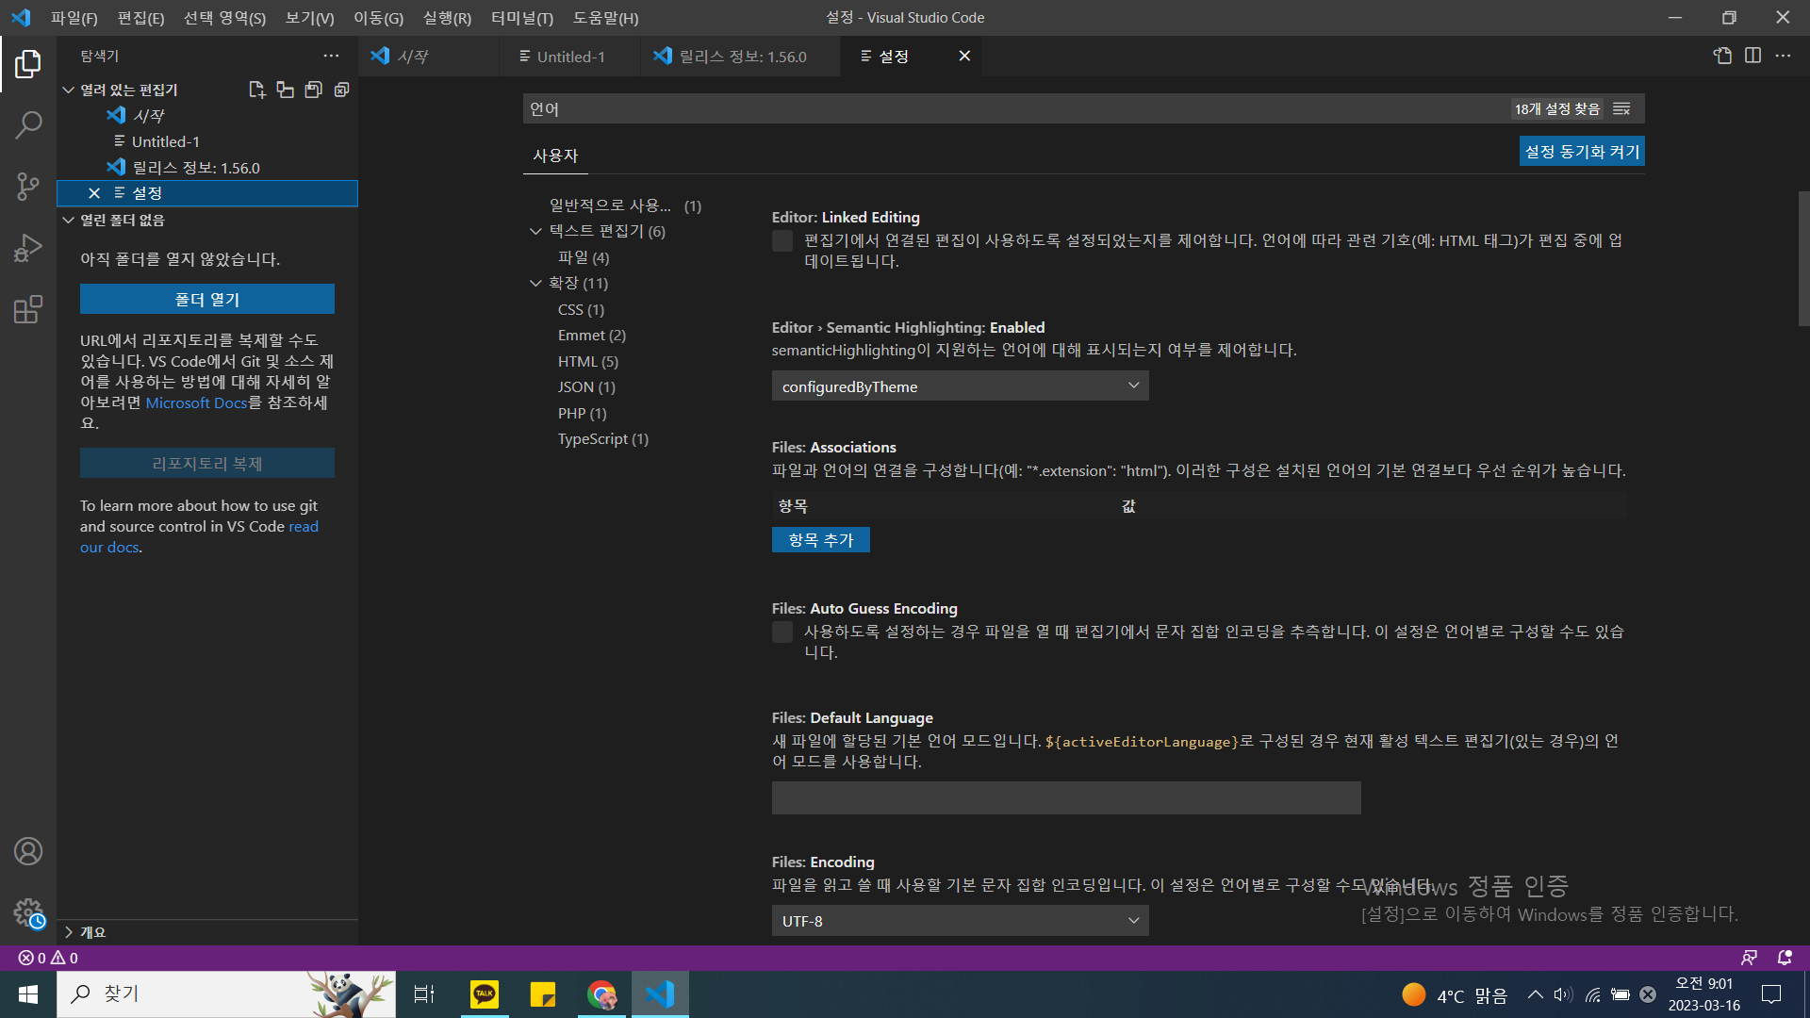Click the Accounts icon in activity bar
The image size is (1810, 1018).
click(28, 851)
